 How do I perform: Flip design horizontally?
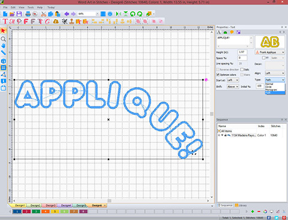point(119,14)
